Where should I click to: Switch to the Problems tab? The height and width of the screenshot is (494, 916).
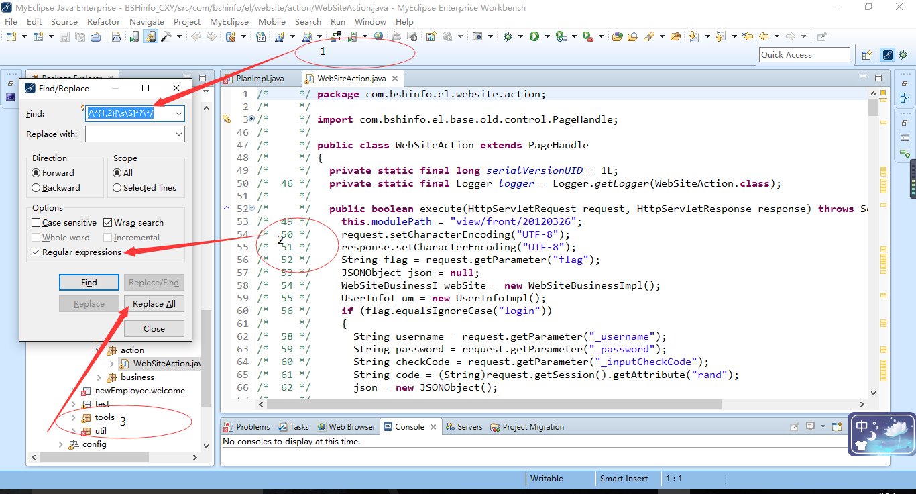pos(247,427)
